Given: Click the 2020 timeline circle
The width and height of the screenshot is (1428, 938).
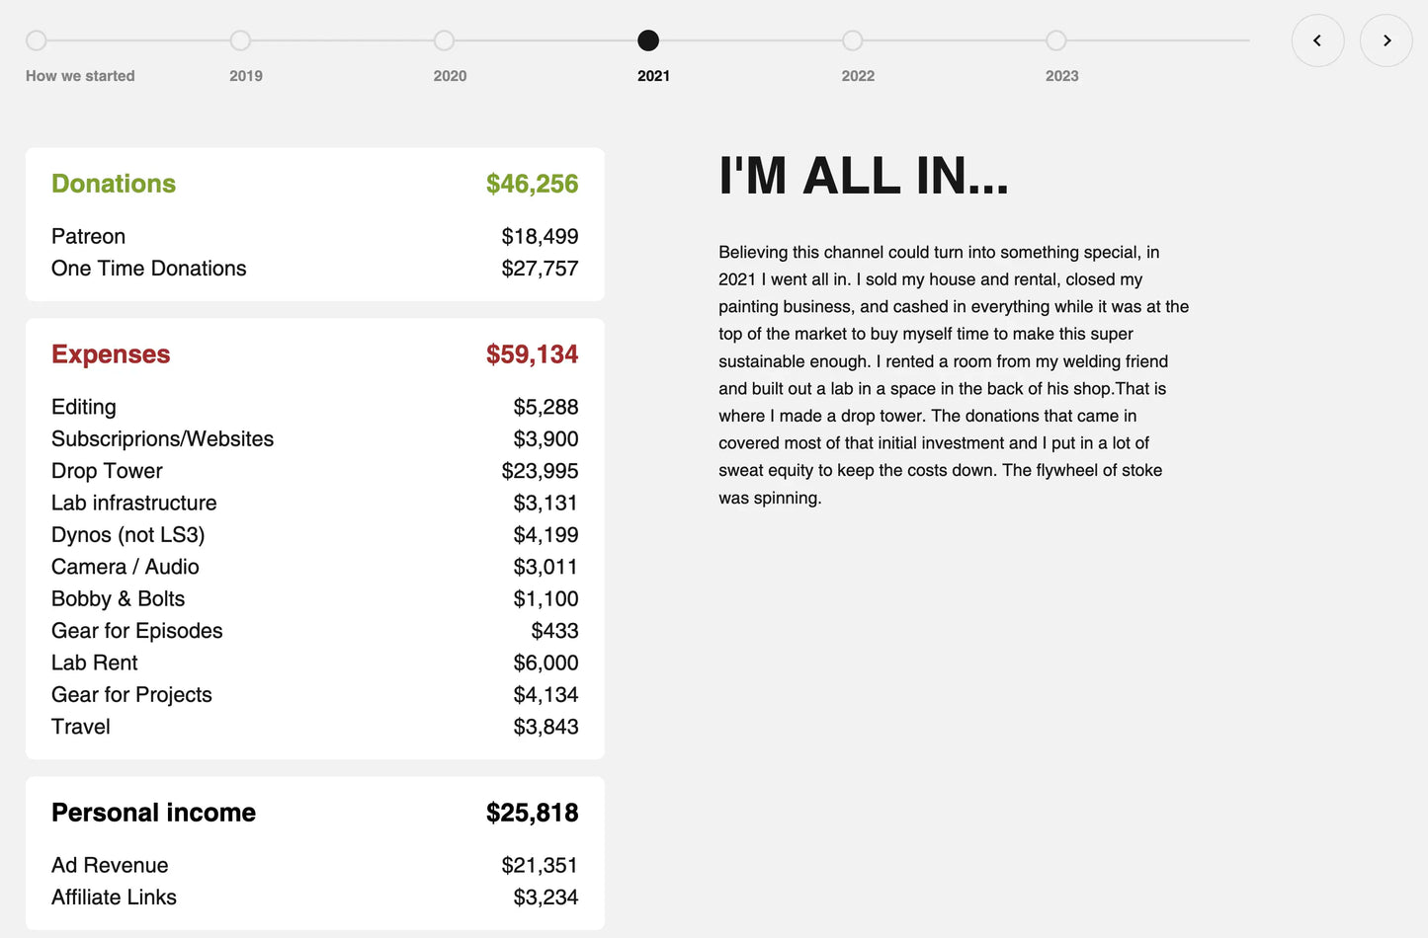Looking at the screenshot, I should click(445, 40).
